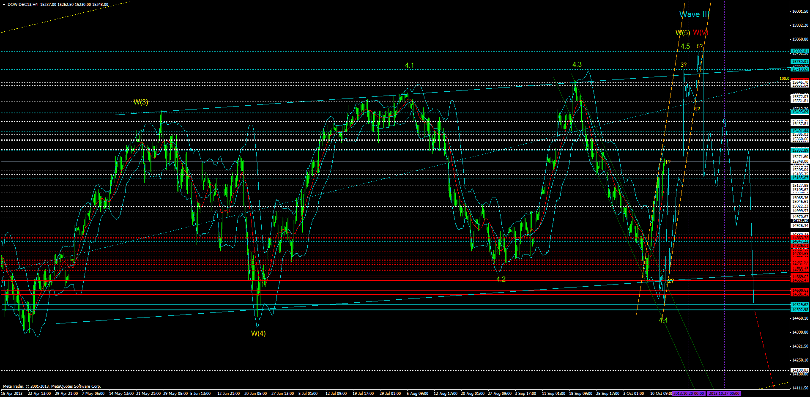Click the yellow W(5) wave label

[x=682, y=32]
